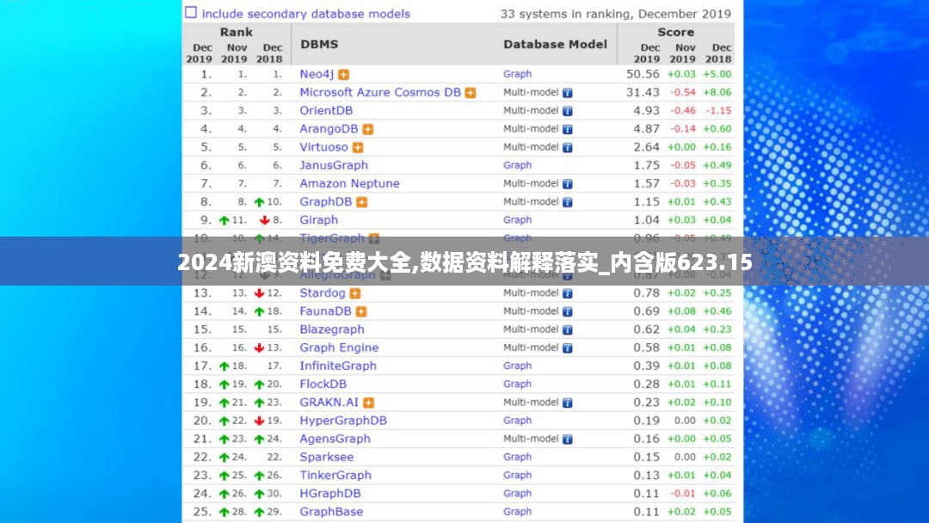
Task: Click the overlay banner text 2024新澳资料免费大全
Action: (295, 262)
